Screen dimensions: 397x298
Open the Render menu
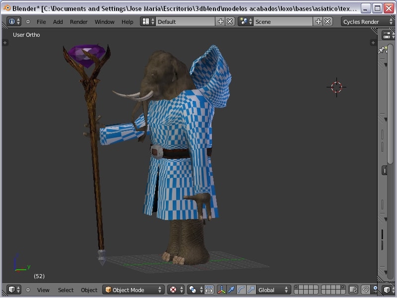tap(78, 22)
